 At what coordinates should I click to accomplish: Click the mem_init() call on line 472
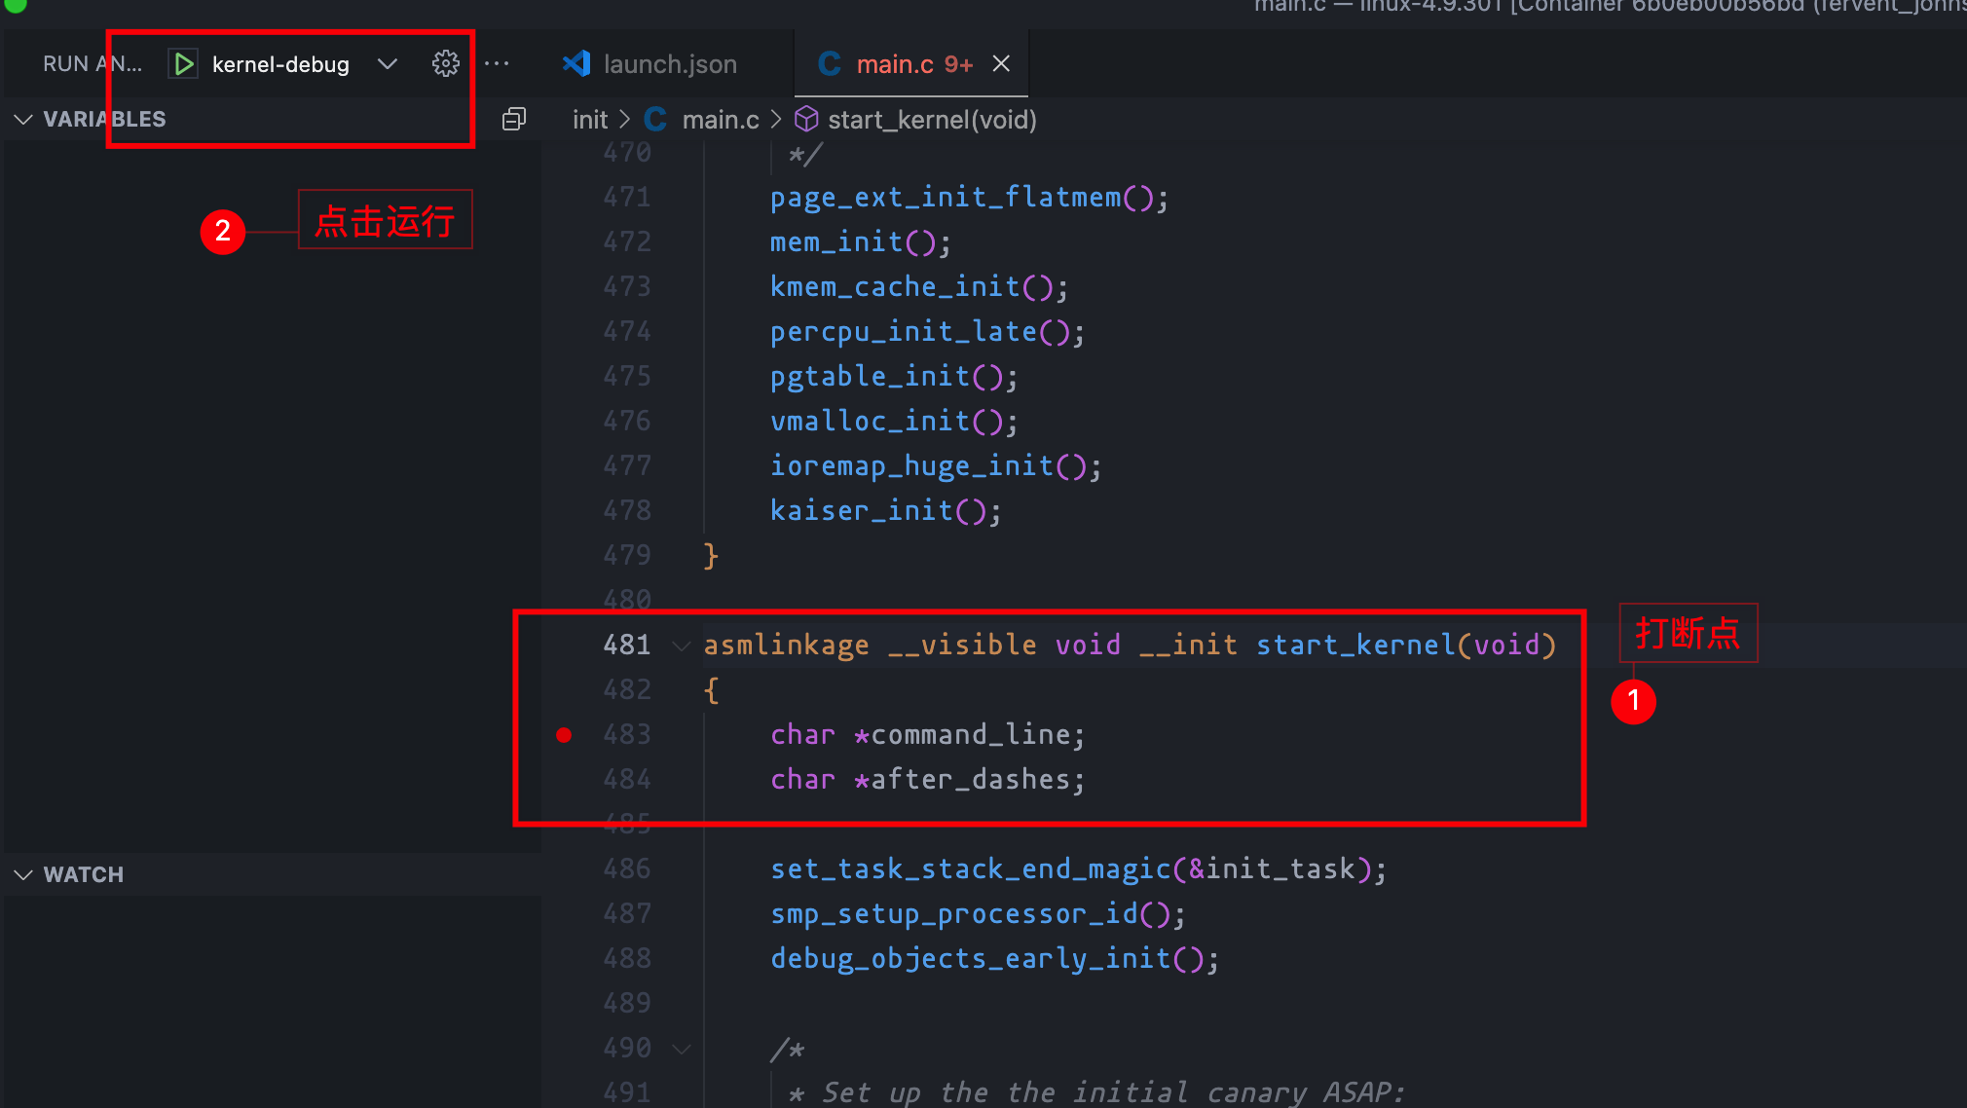pos(860,242)
